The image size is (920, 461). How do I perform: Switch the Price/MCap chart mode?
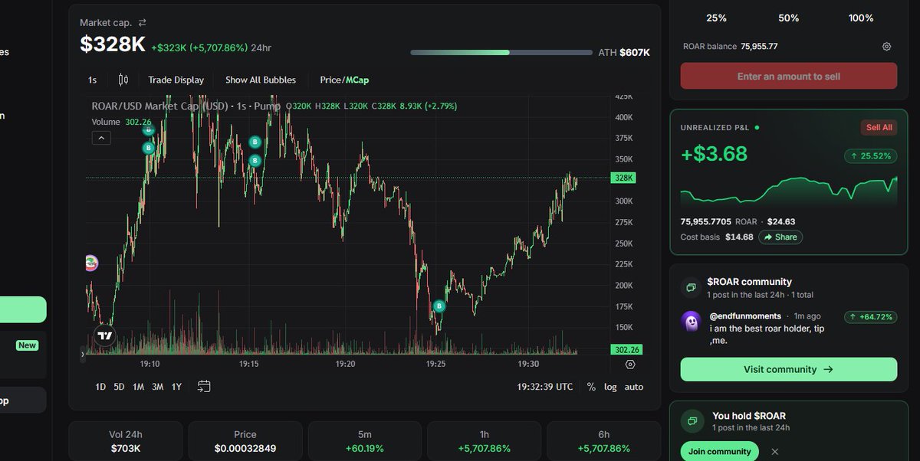pos(345,80)
